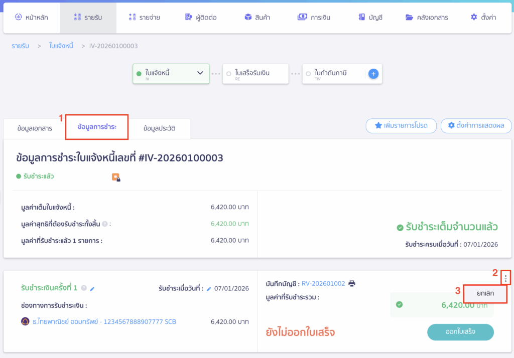The height and width of the screenshot is (358, 514).
Task: Click the help icon beside รับชำระเงินครั้งที่ 1
Action: [x=84, y=288]
